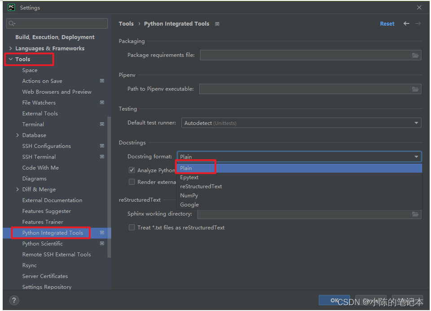Toggle the Analyze Python checkbox
The image size is (431, 311).
point(132,170)
